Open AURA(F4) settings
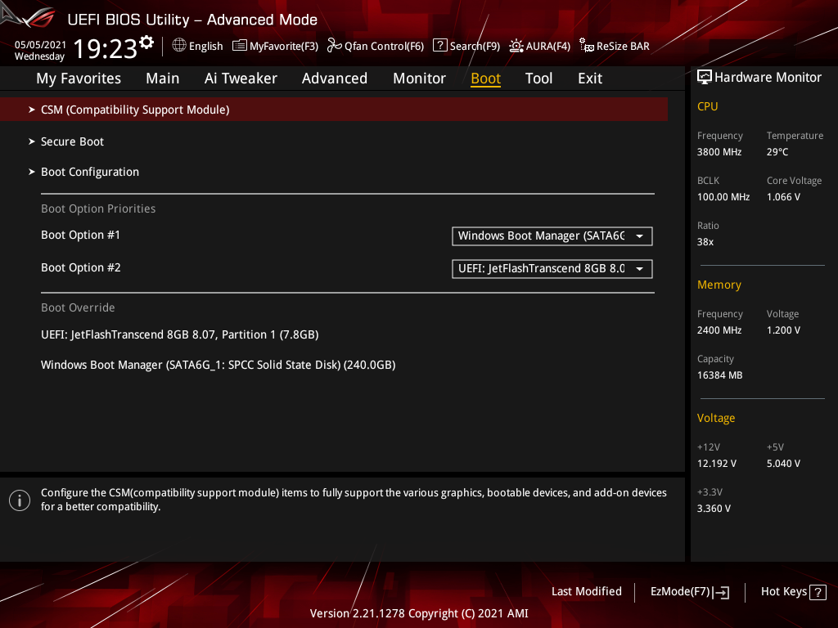 pyautogui.click(x=547, y=46)
